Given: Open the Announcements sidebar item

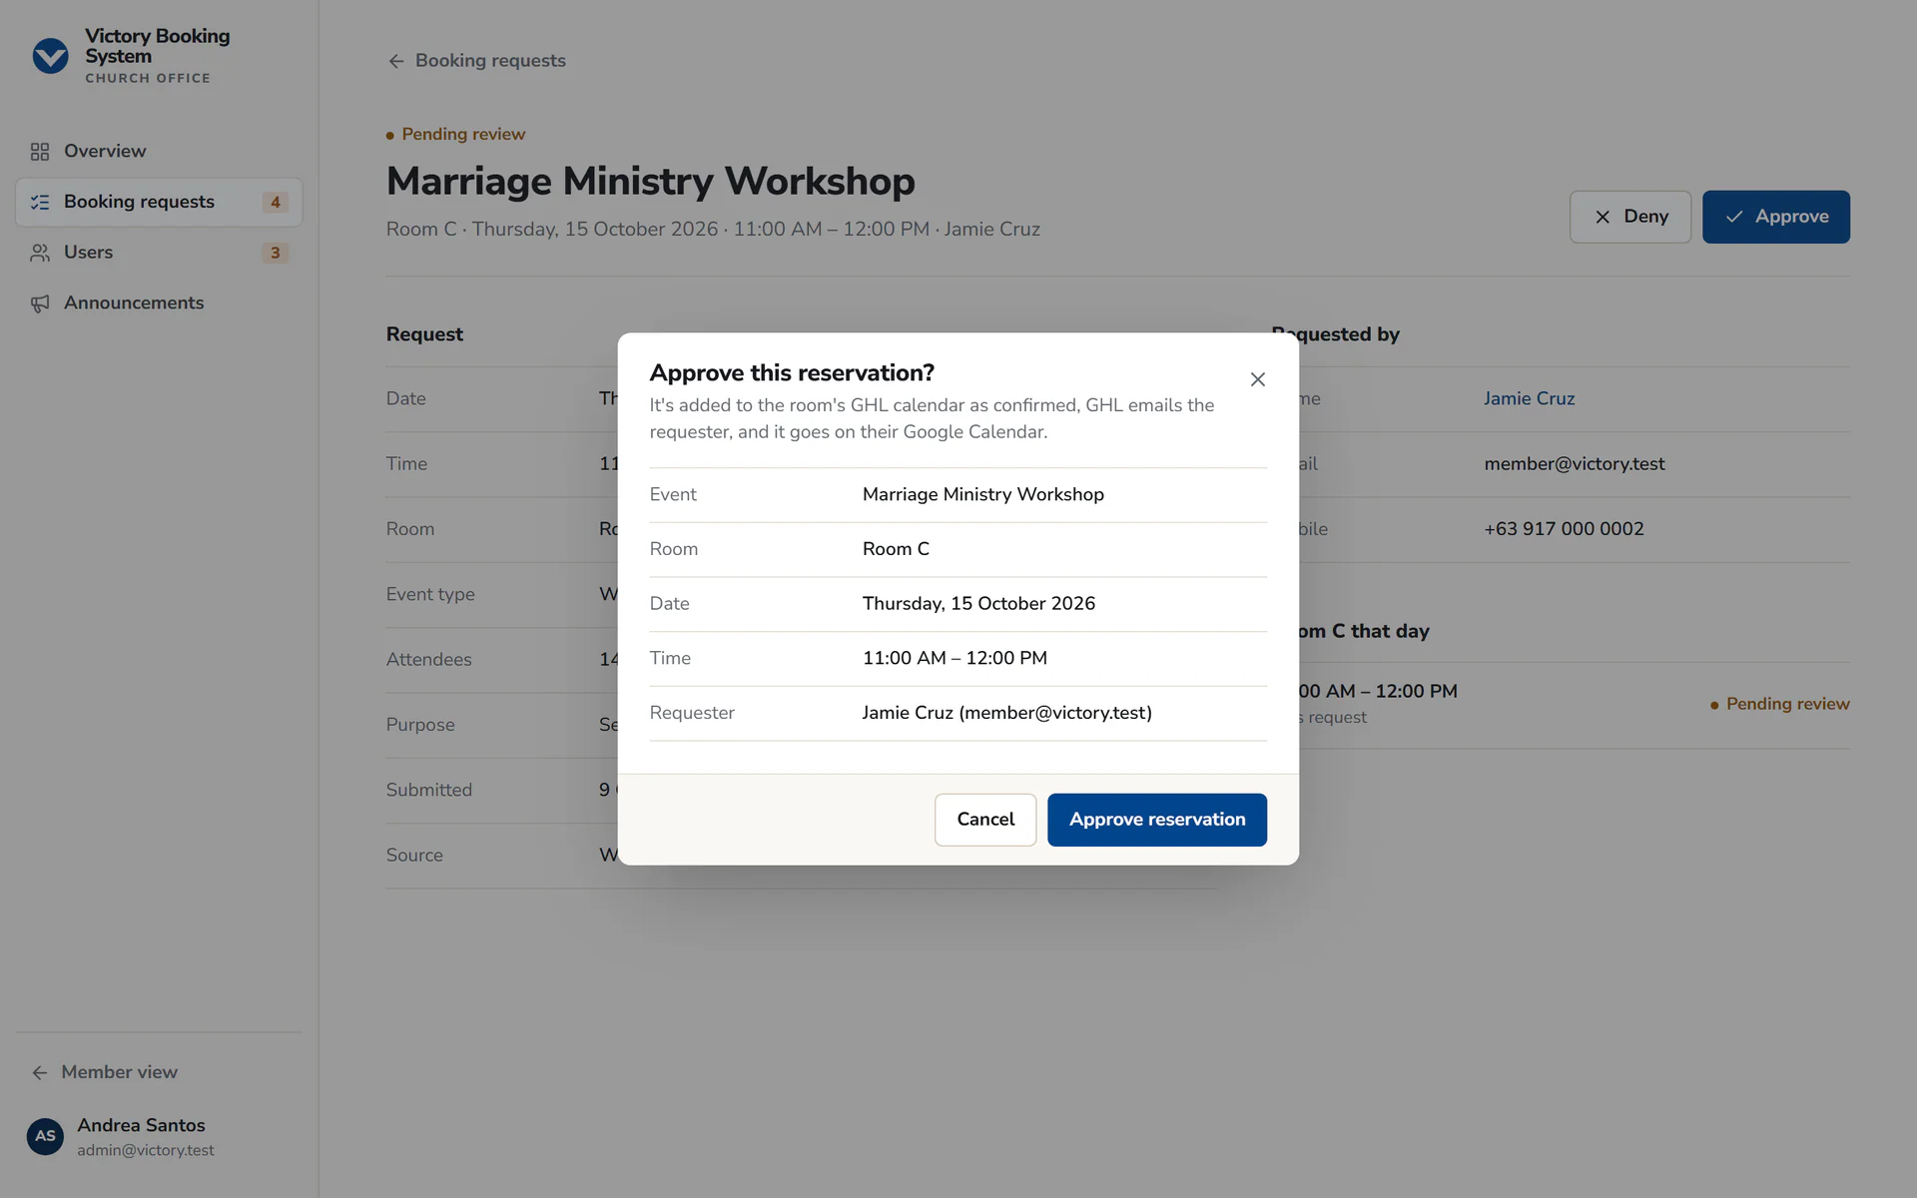Looking at the screenshot, I should click(159, 303).
